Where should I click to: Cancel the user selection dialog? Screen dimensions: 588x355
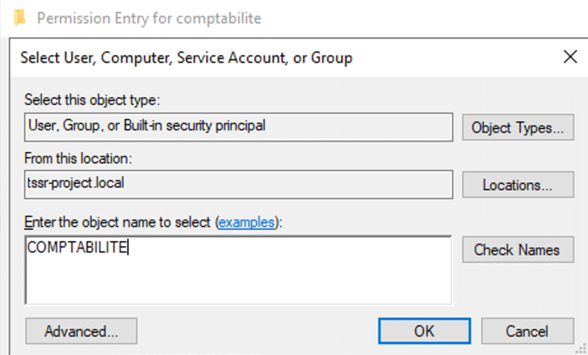pyautogui.click(x=527, y=331)
